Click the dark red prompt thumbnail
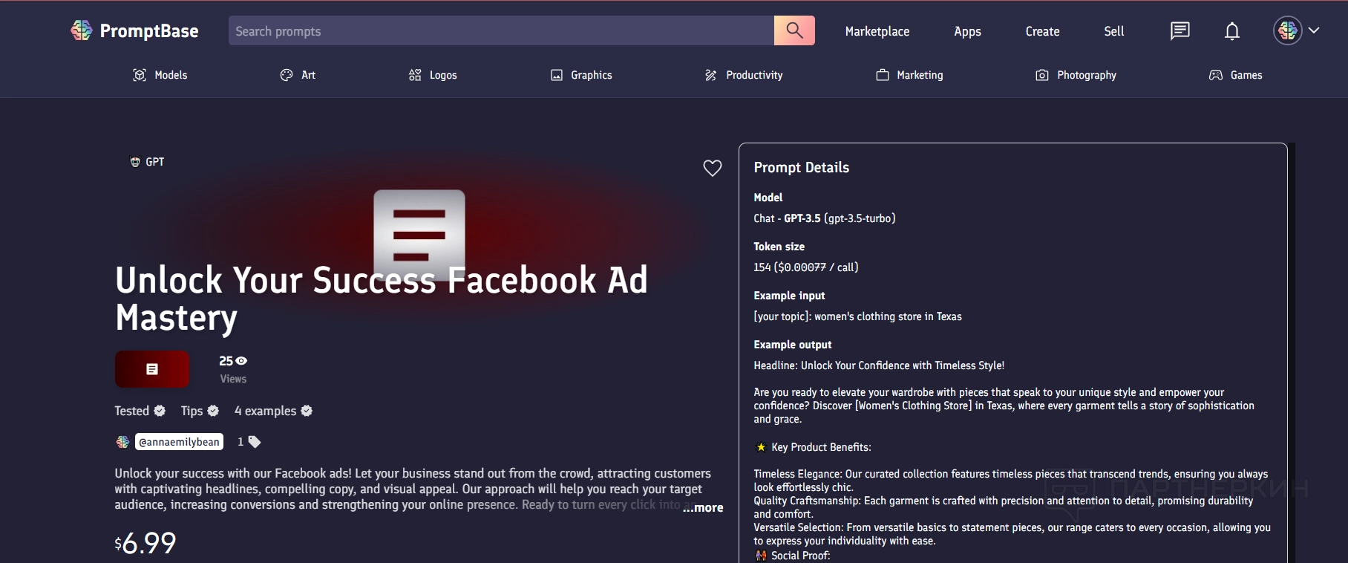The width and height of the screenshot is (1348, 563). tap(152, 369)
